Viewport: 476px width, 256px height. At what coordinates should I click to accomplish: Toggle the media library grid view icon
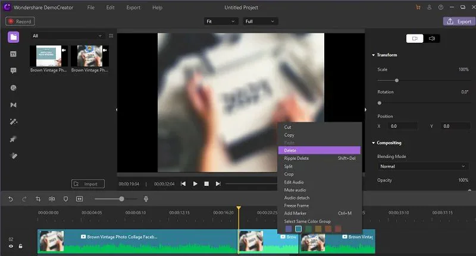pos(111,36)
